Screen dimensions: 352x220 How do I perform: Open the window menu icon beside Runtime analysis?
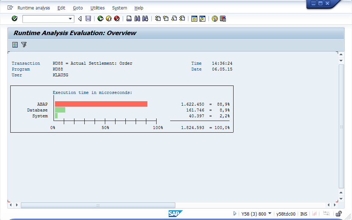[x=10, y=8]
